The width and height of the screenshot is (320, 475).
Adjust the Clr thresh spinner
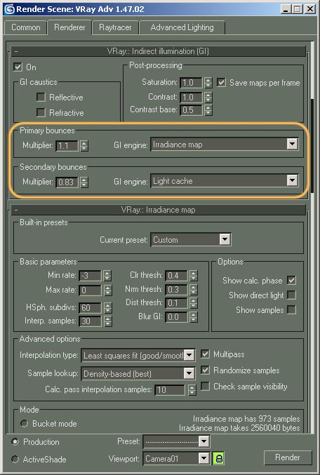[194, 275]
